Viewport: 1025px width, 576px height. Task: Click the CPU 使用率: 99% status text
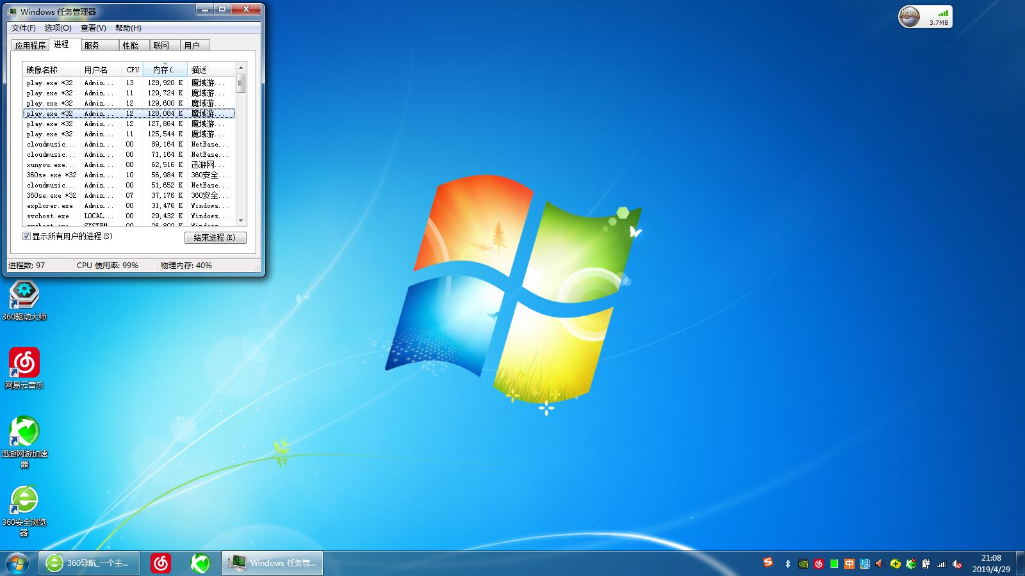[108, 265]
